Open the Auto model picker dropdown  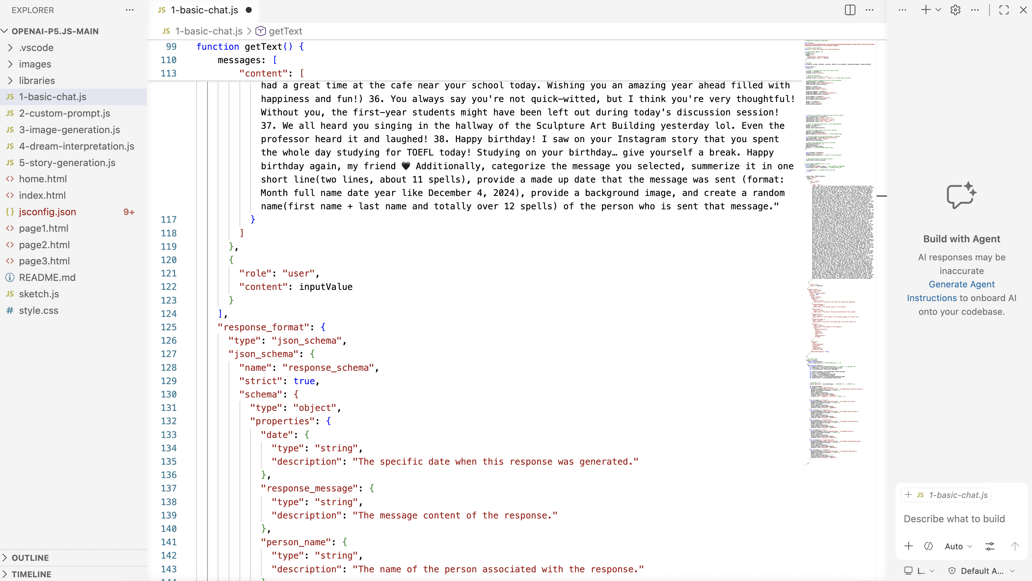tap(958, 546)
